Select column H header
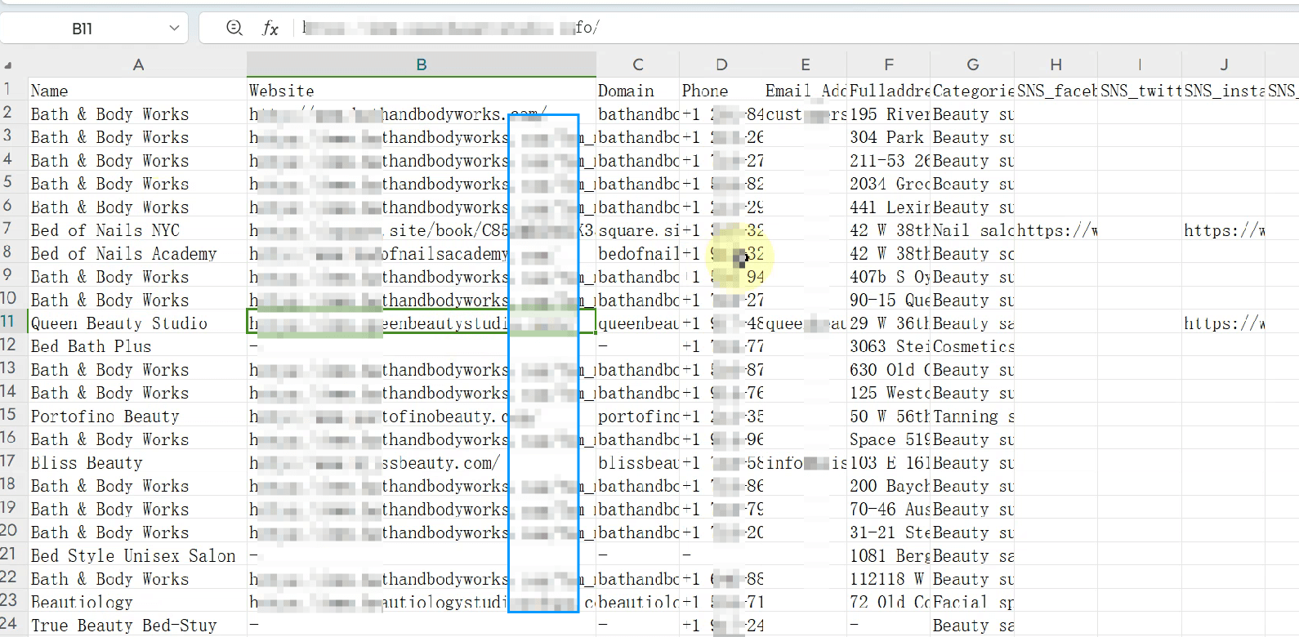 coord(1056,65)
